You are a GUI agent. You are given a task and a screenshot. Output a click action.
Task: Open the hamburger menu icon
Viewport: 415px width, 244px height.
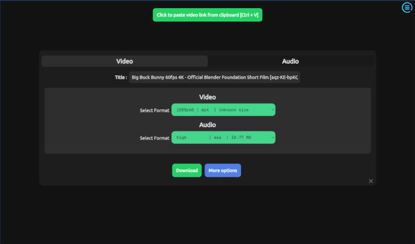pyautogui.click(x=408, y=7)
